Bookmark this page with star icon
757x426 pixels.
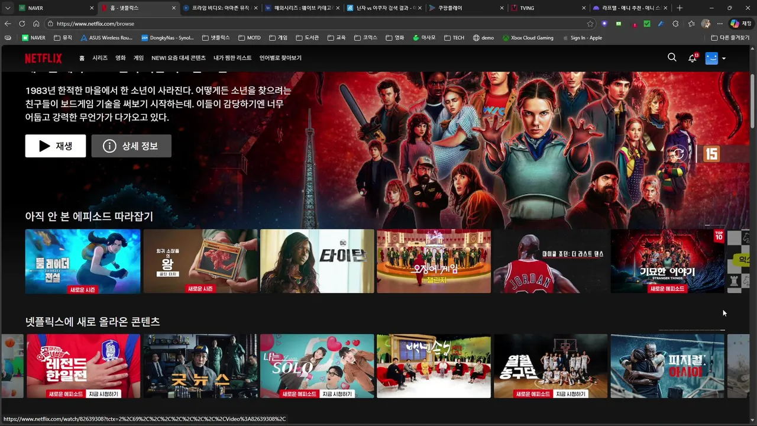click(x=590, y=24)
